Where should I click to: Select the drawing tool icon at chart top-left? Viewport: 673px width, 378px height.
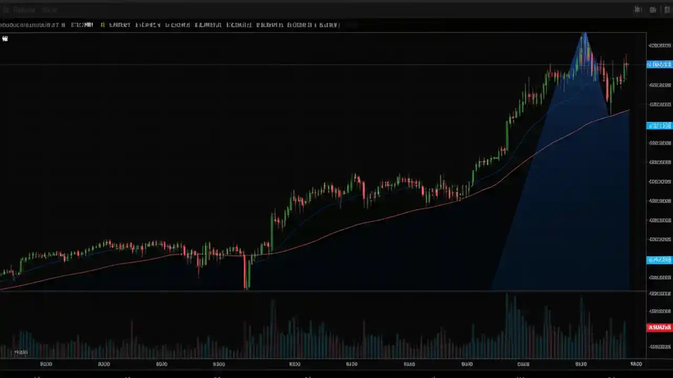(x=5, y=38)
